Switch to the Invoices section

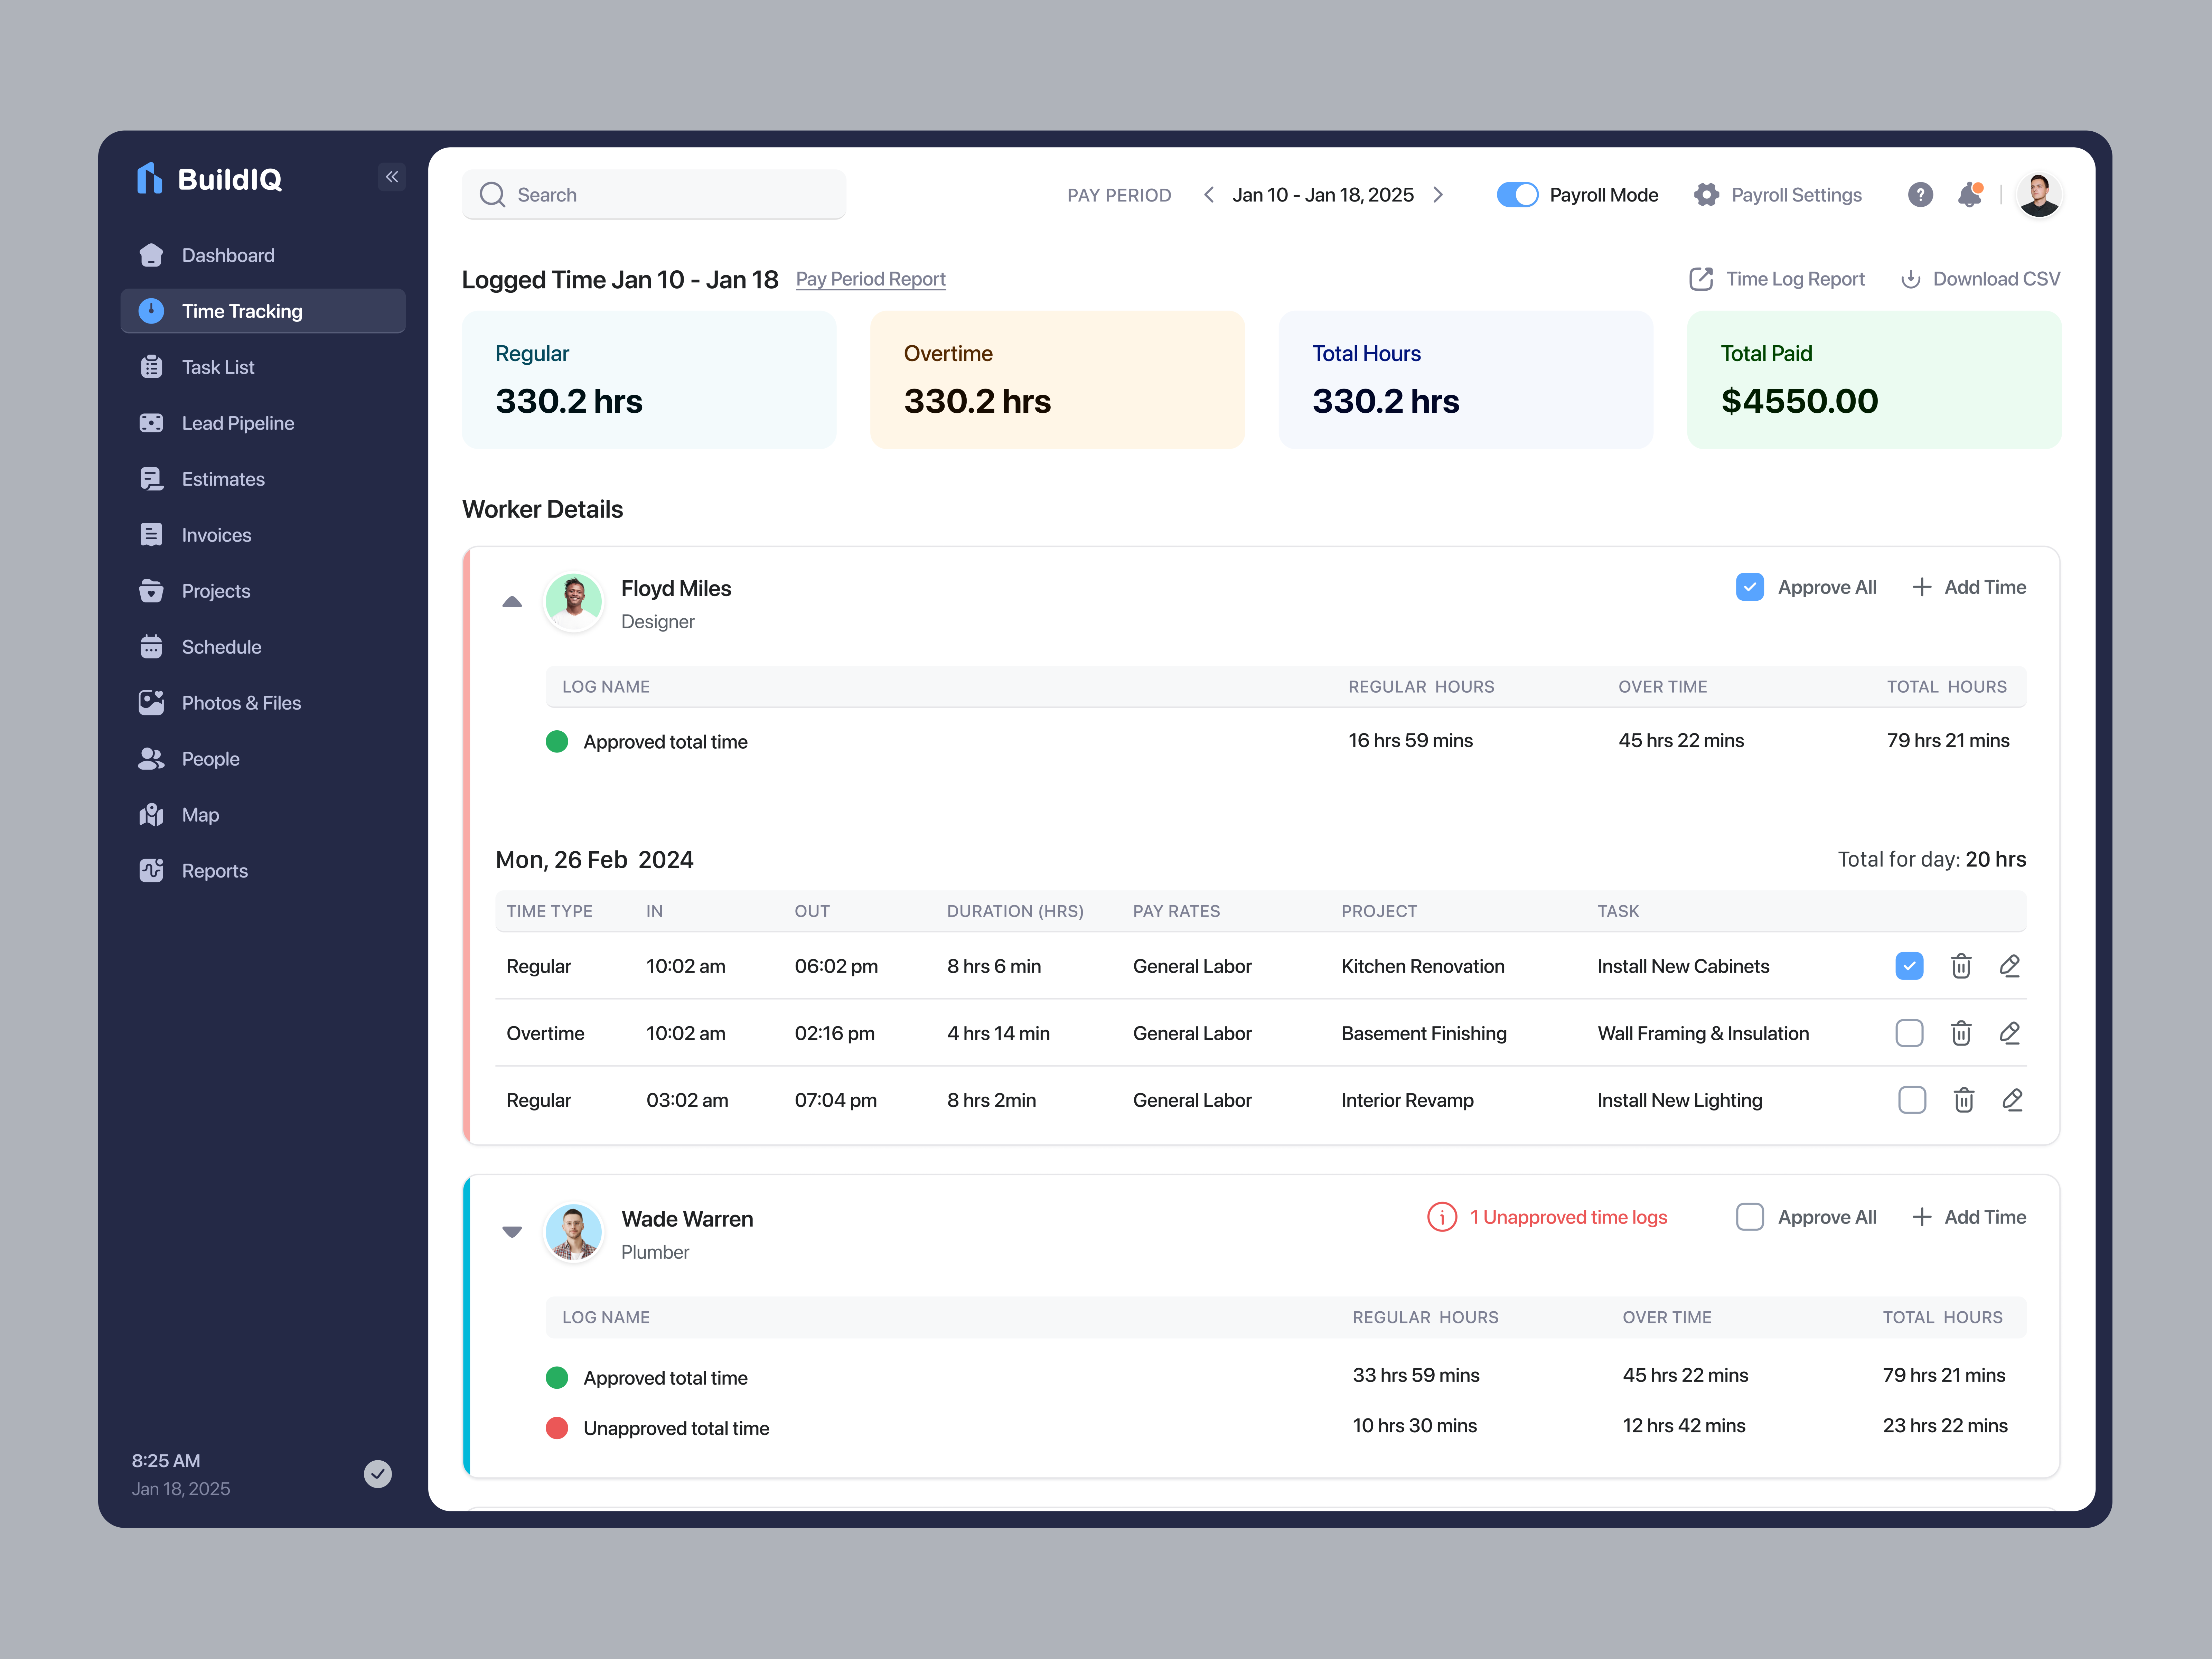216,534
